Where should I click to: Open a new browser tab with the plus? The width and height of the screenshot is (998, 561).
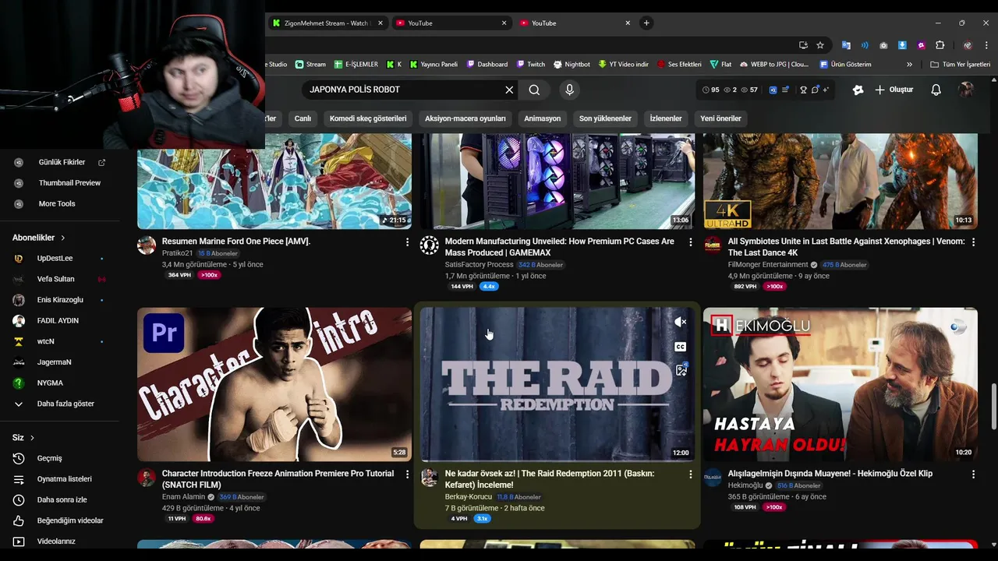(x=646, y=23)
